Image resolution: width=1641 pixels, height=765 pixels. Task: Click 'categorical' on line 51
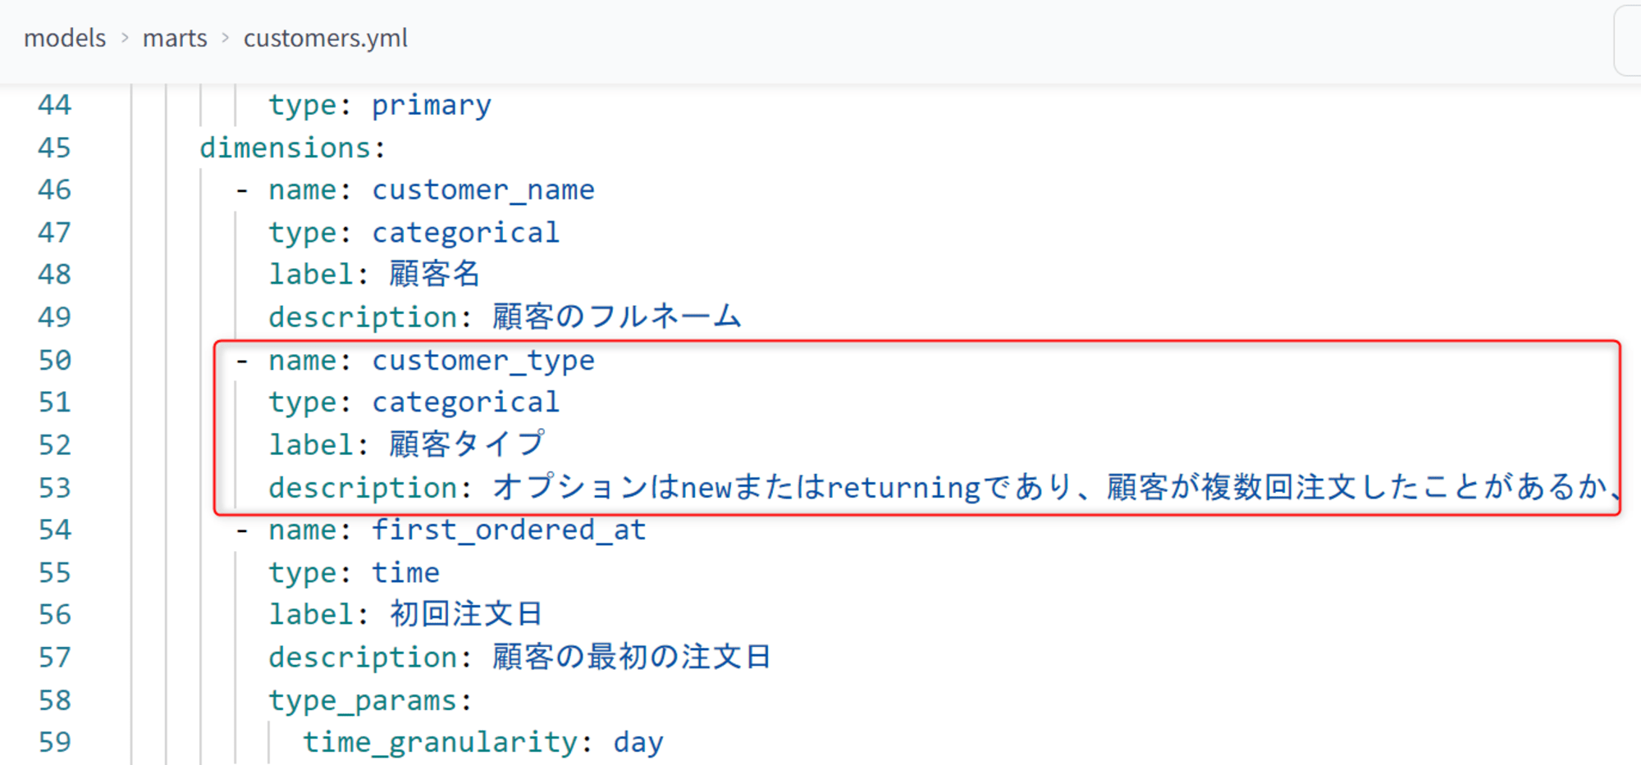[466, 403]
